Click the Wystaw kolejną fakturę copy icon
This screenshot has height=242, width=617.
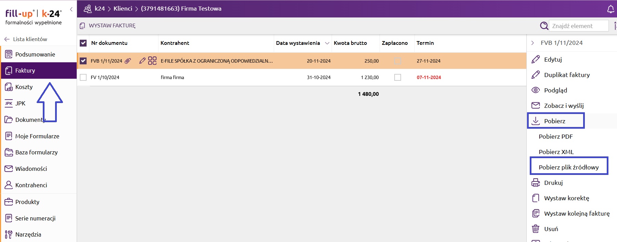click(536, 213)
